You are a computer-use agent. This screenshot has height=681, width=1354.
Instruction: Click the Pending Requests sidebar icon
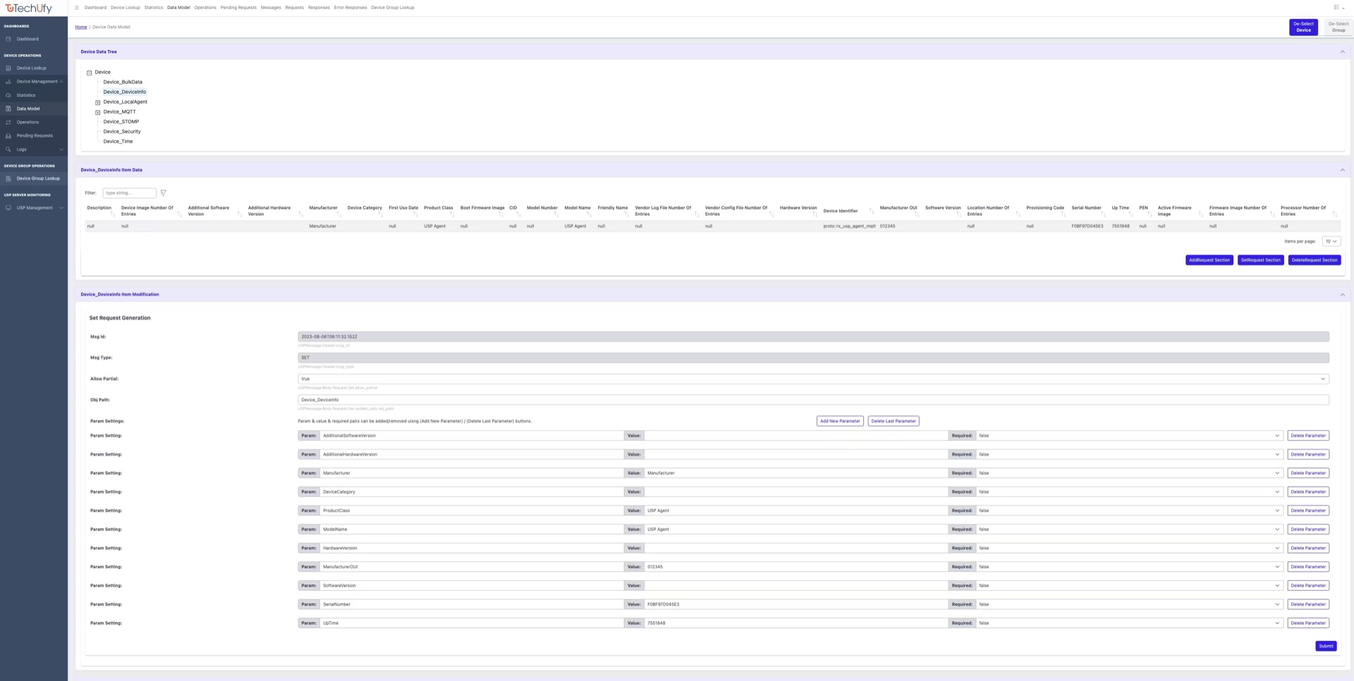(8, 135)
